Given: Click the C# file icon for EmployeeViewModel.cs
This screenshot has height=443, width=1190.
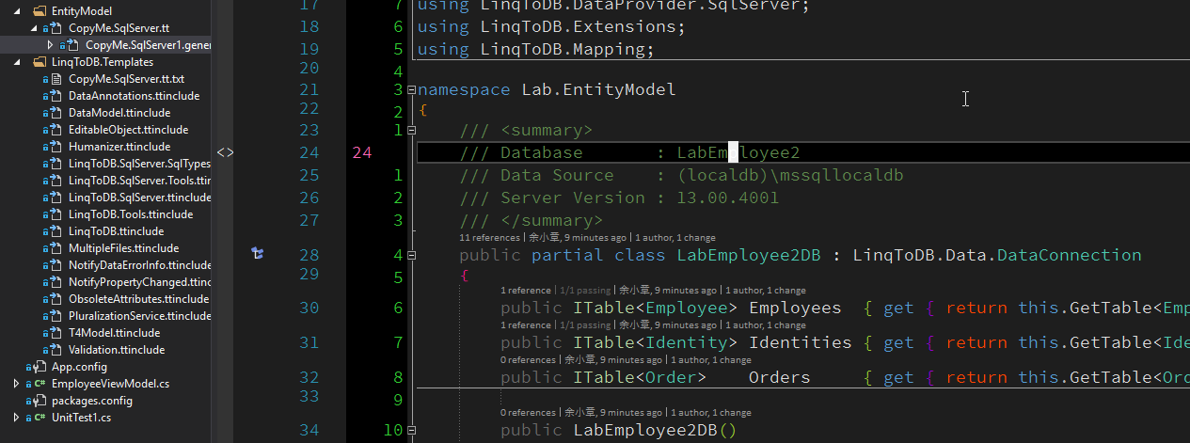Looking at the screenshot, I should 40,384.
